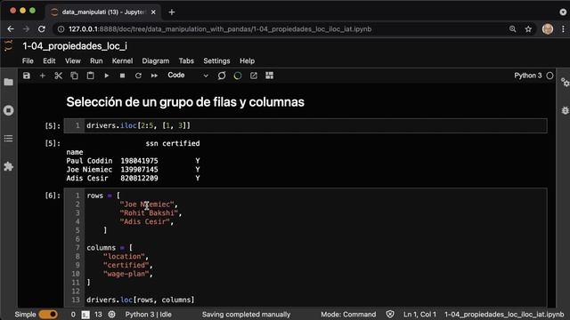Click notebook filename in status bar
Image resolution: width=570 pixels, height=320 pixels.
tap(504, 314)
